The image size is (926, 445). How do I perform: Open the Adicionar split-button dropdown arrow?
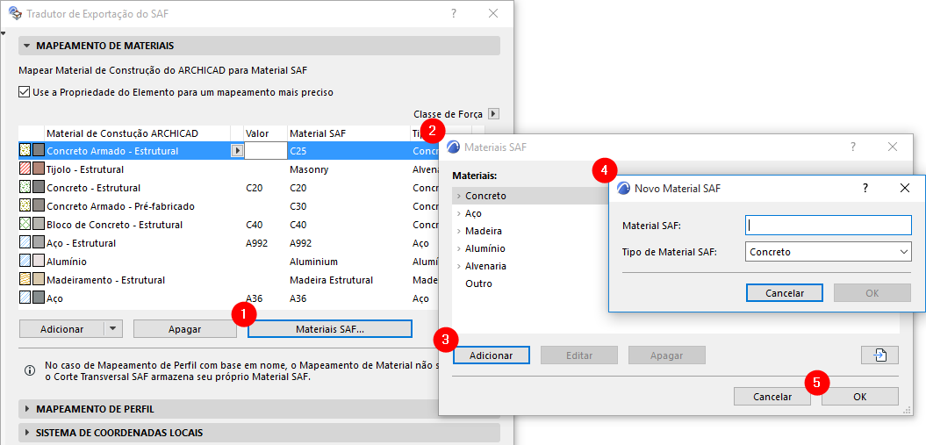tap(113, 329)
